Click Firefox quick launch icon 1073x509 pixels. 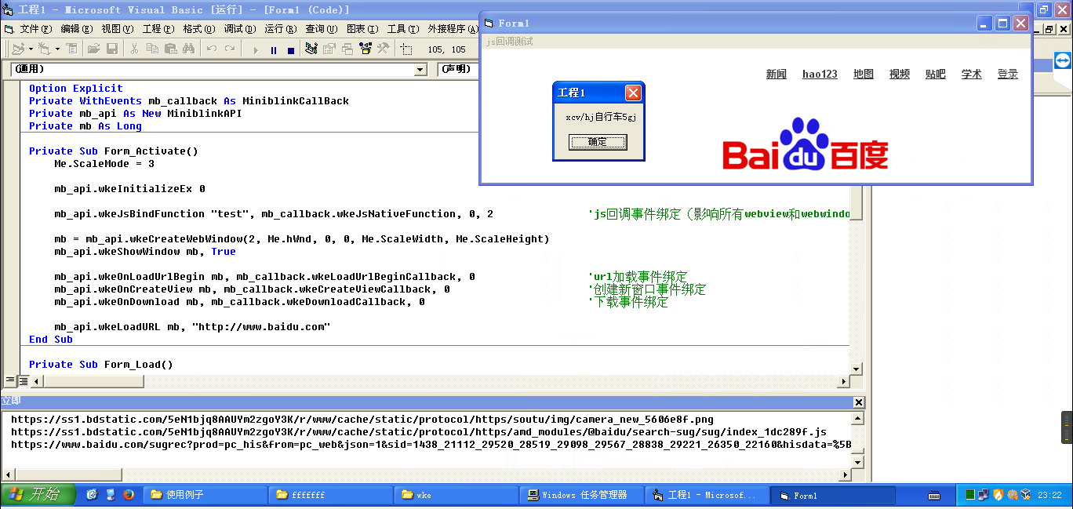click(x=129, y=495)
